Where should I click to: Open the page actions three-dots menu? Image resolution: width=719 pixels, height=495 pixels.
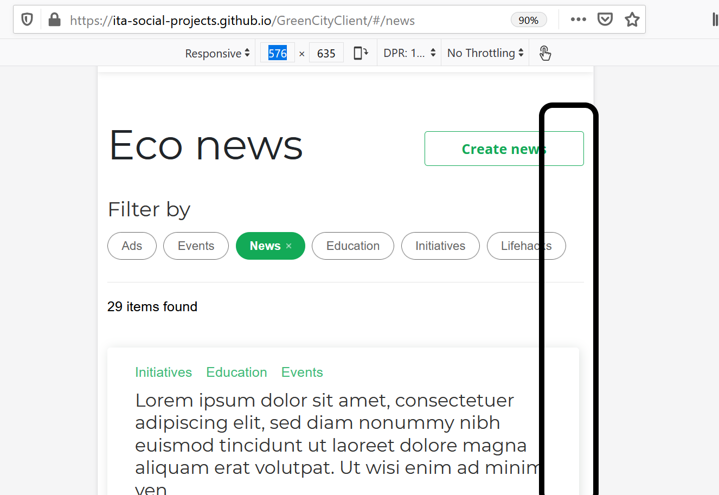pos(579,20)
